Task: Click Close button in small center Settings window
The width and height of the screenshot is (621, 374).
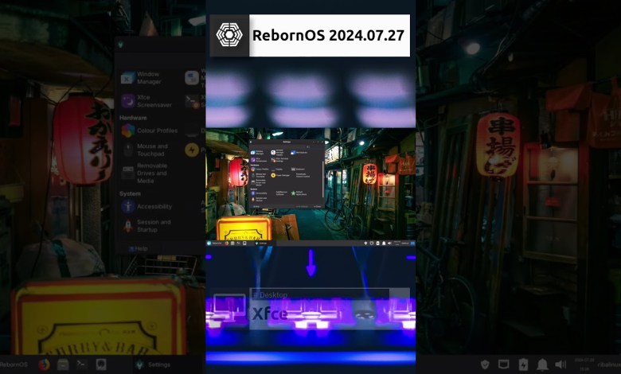Action: coord(317,206)
